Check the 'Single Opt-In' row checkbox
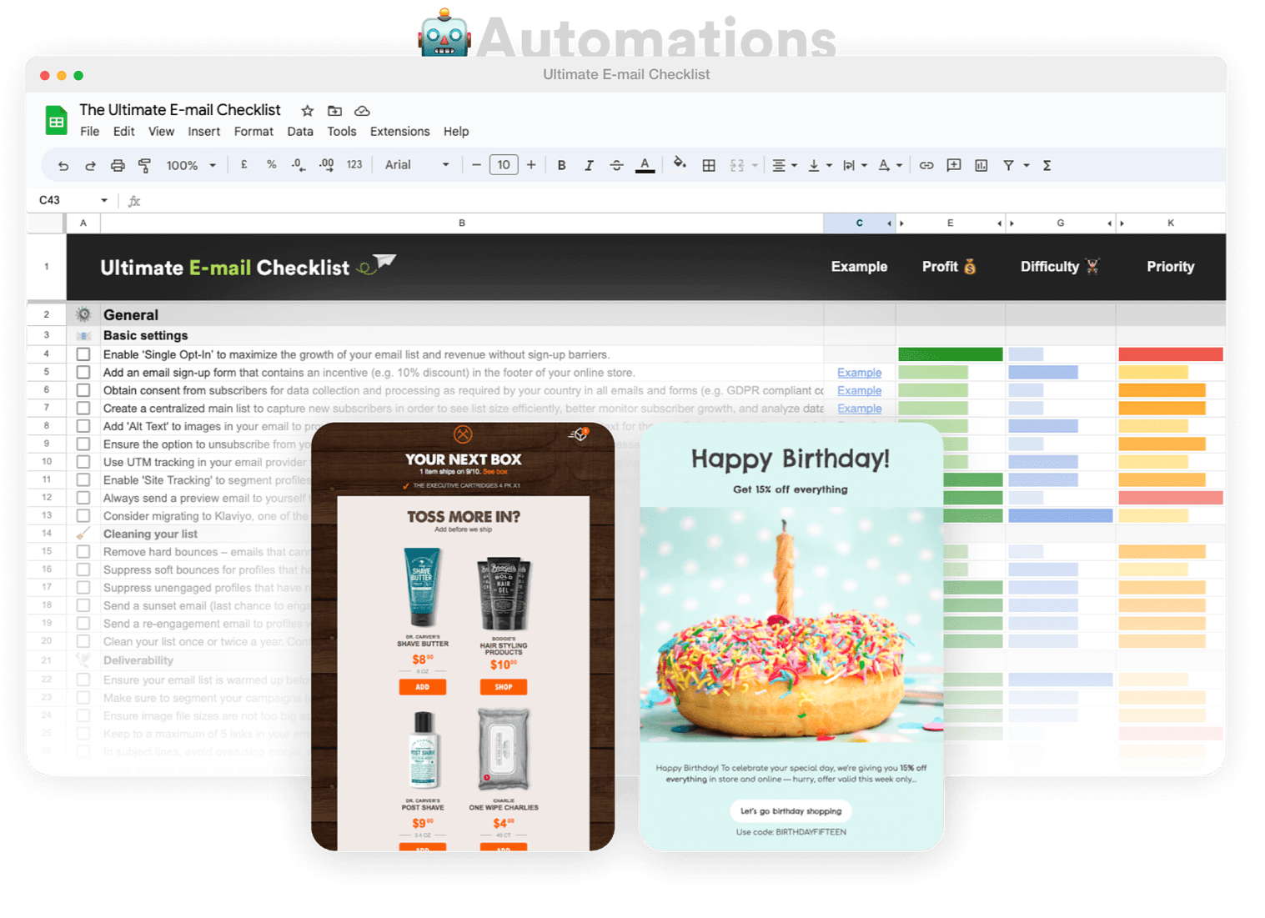The height and width of the screenshot is (918, 1265). click(83, 354)
